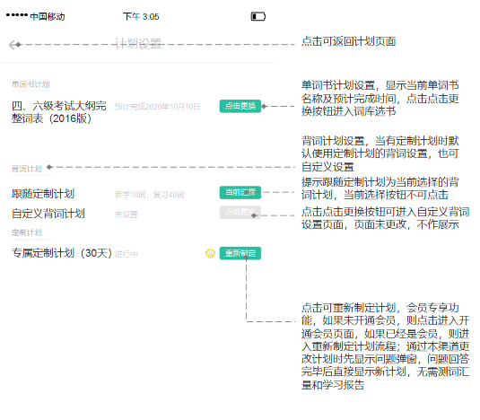Click the 进行中 status text
The width and height of the screenshot is (480, 420).
[127, 254]
